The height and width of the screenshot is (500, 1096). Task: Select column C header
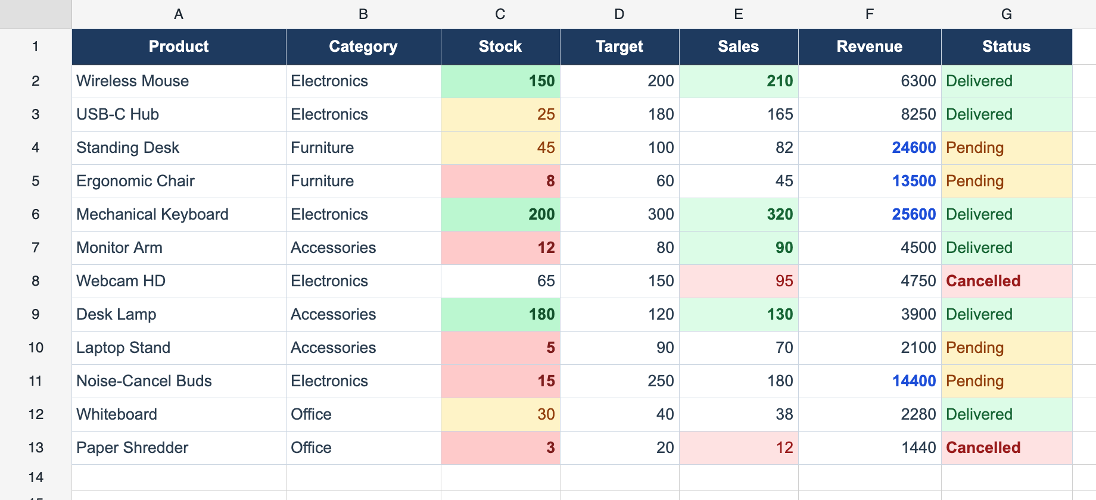click(500, 14)
